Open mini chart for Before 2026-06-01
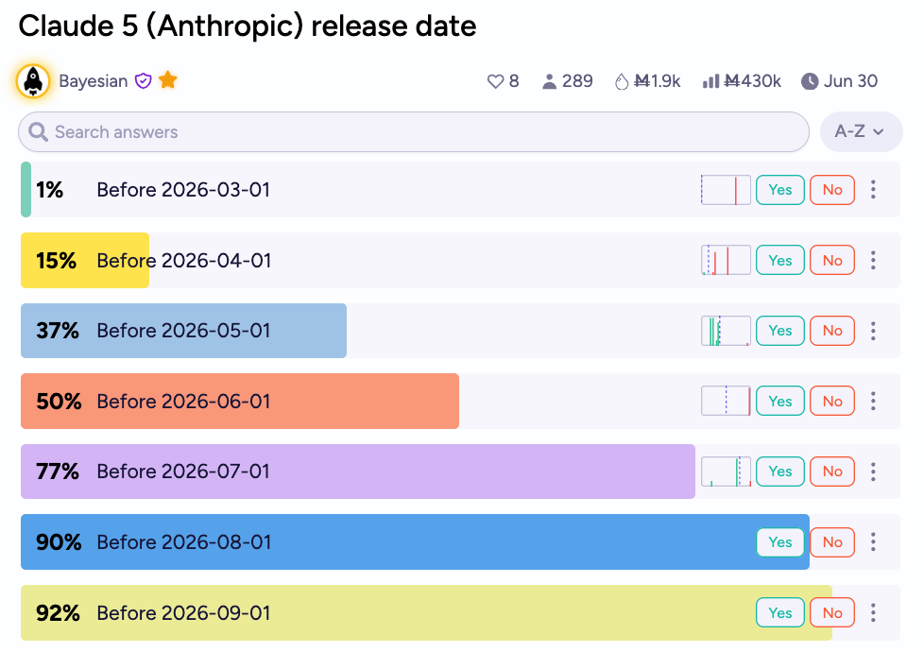The image size is (924, 652). tap(726, 401)
